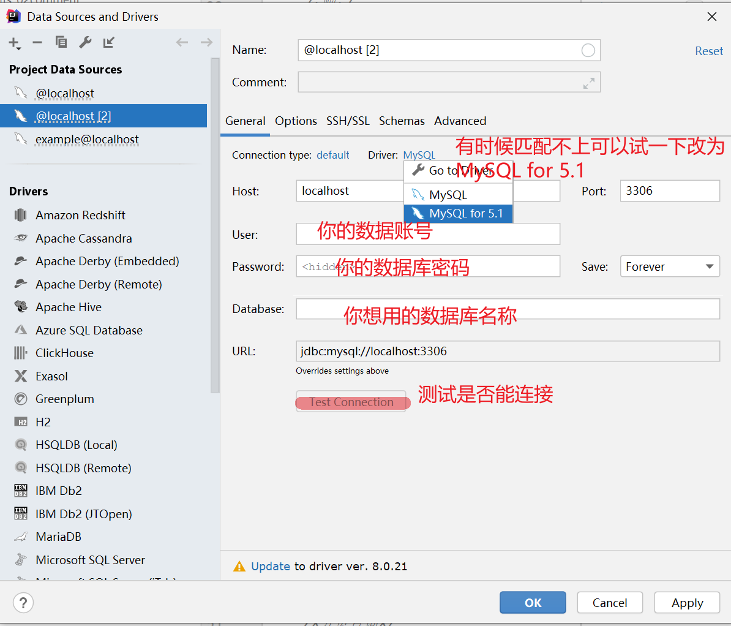Open the MySQL driver link dropdown
The image size is (731, 626).
pyautogui.click(x=419, y=155)
